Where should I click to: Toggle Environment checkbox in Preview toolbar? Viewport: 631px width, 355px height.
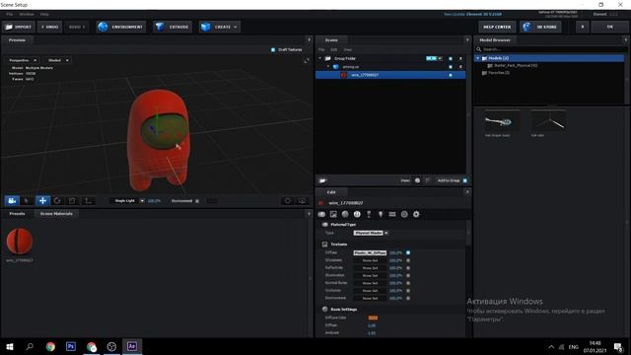tap(197, 201)
